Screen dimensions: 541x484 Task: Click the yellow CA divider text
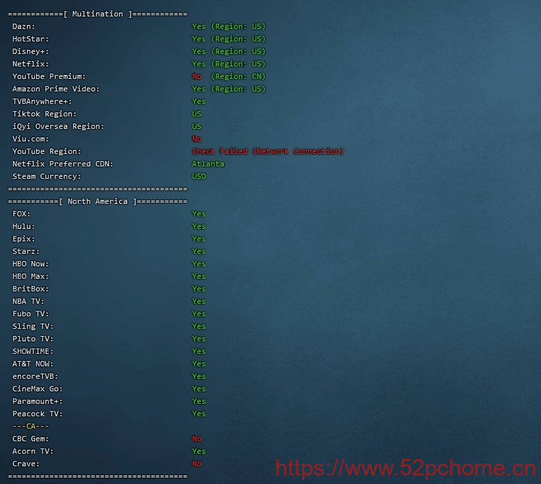tap(31, 426)
